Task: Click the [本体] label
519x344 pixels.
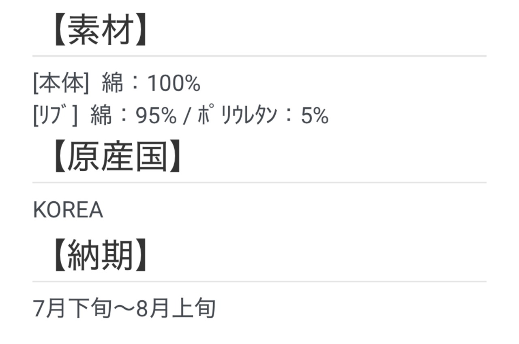Action: pyautogui.click(x=61, y=84)
